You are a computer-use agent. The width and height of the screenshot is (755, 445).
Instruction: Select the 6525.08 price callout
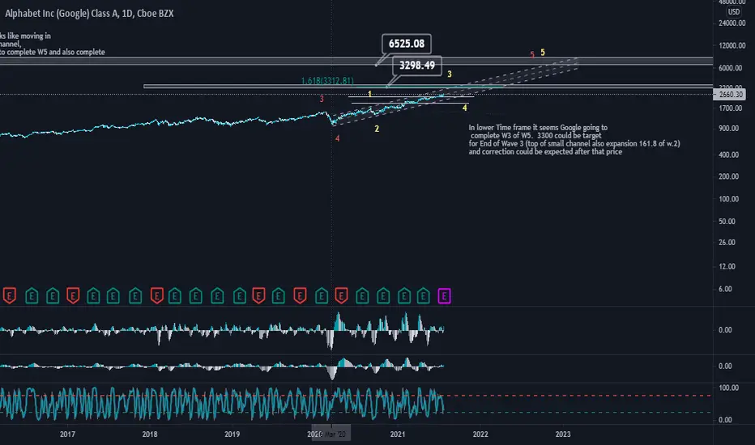point(407,44)
